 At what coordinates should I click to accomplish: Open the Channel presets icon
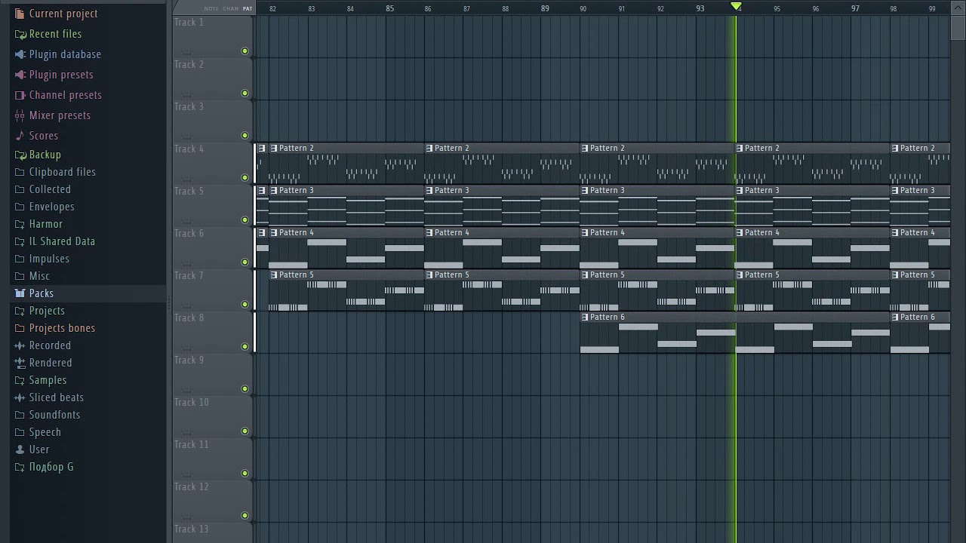(x=20, y=95)
